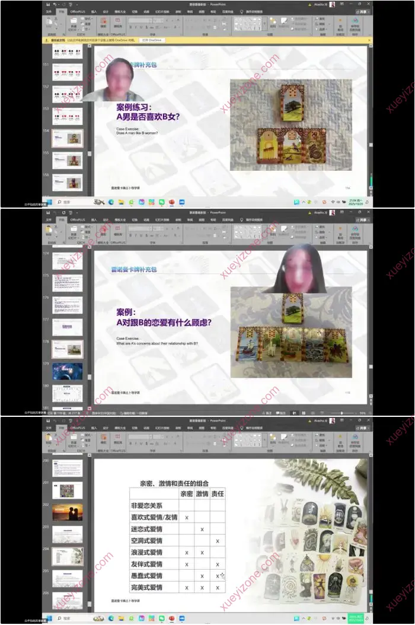Click 责任 column header cell
The width and height of the screenshot is (415, 625).
pos(218,493)
